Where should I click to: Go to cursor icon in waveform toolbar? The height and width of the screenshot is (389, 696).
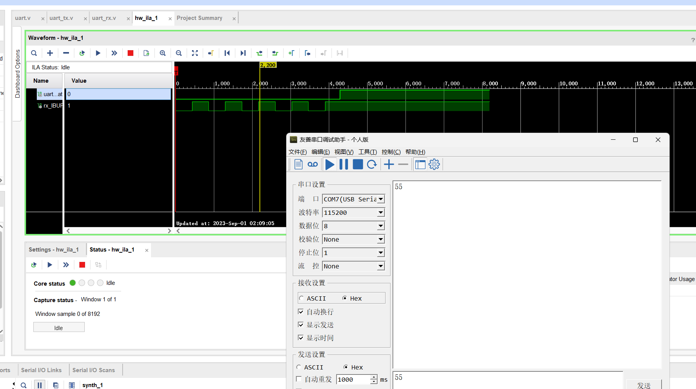tap(211, 53)
